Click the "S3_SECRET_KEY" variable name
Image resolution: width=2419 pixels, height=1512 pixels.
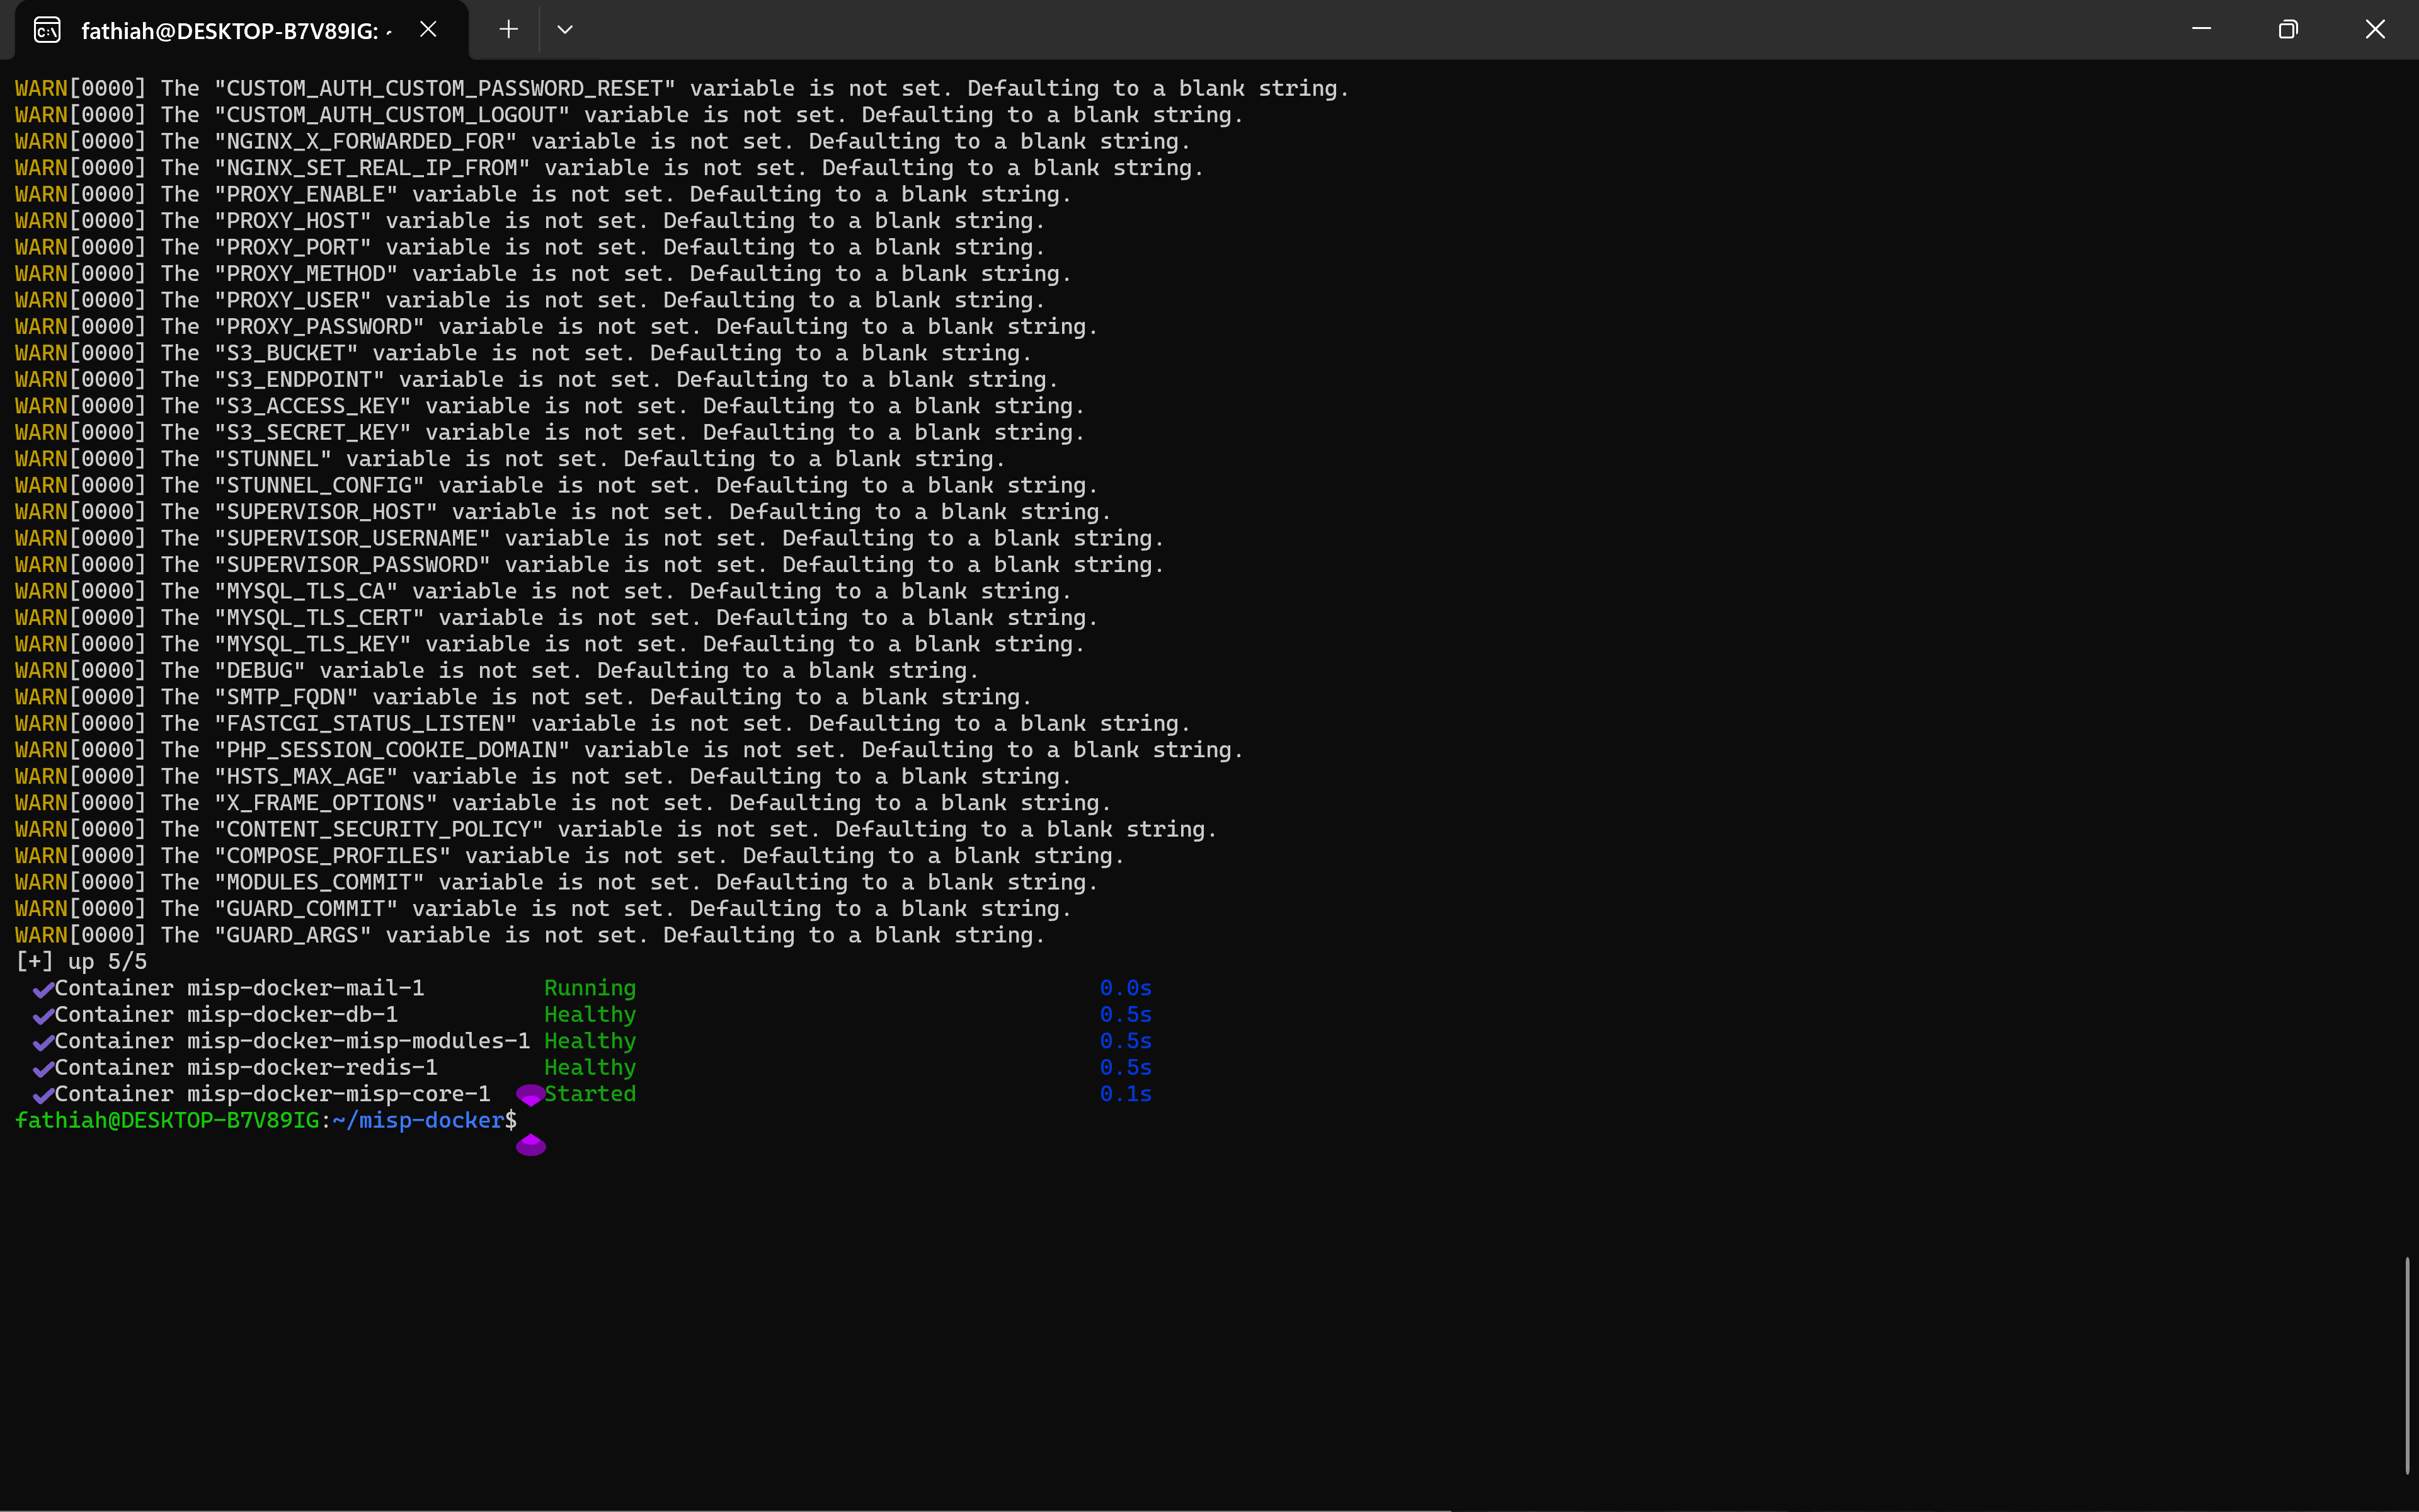pos(313,433)
